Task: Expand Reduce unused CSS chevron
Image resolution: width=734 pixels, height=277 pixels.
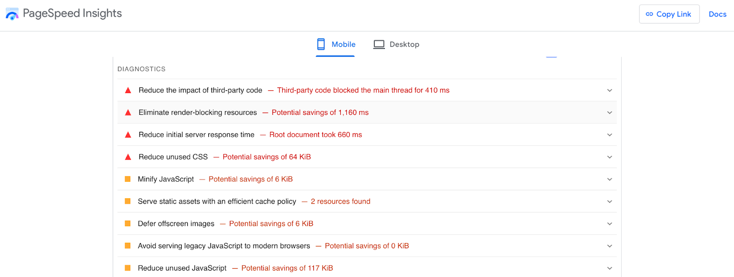Action: click(x=610, y=157)
